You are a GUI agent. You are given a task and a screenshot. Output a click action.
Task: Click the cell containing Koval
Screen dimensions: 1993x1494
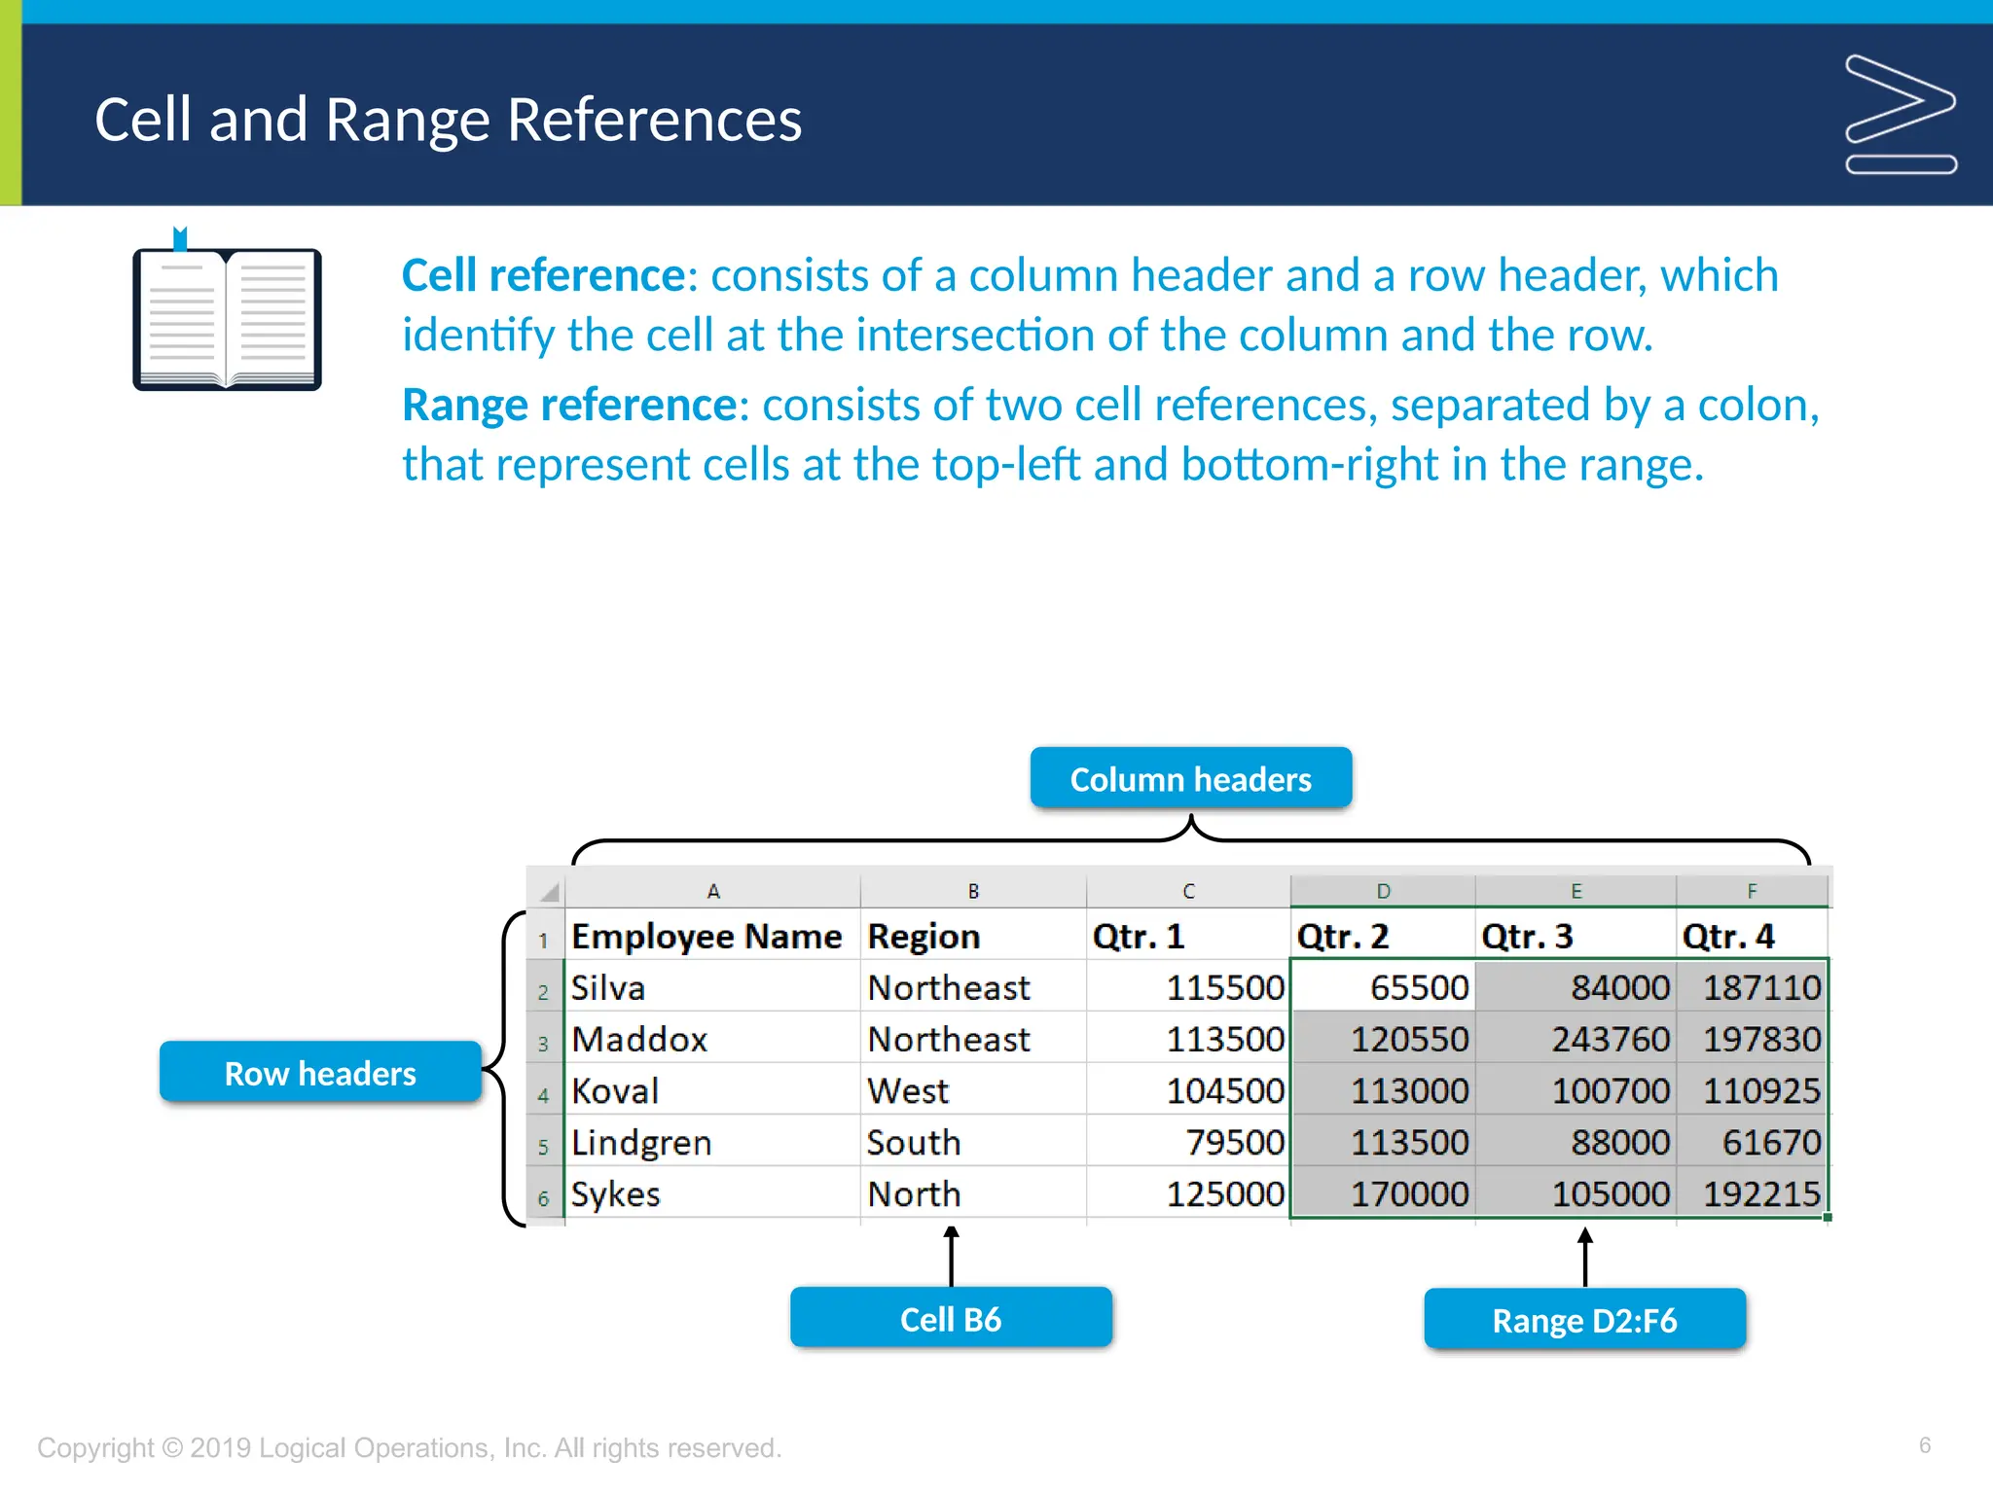pyautogui.click(x=712, y=1089)
